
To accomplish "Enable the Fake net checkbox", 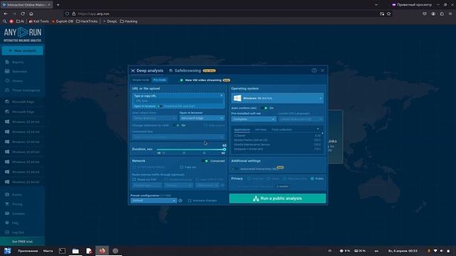I will 182,167.
